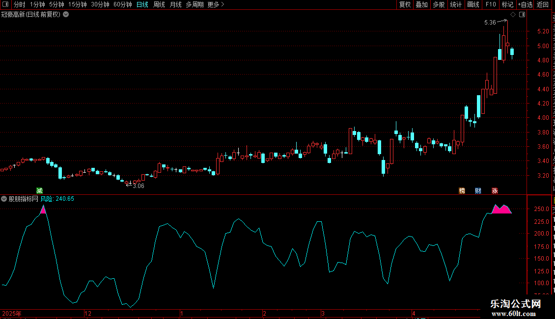Image resolution: width=555 pixels, height=319 pixels.
Task: Switch to the 周线 weekly chart
Action: 159,4
